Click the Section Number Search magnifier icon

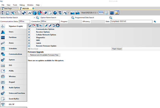[x=37, y=18]
